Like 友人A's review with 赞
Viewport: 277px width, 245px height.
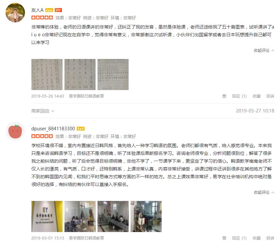pos(224,96)
